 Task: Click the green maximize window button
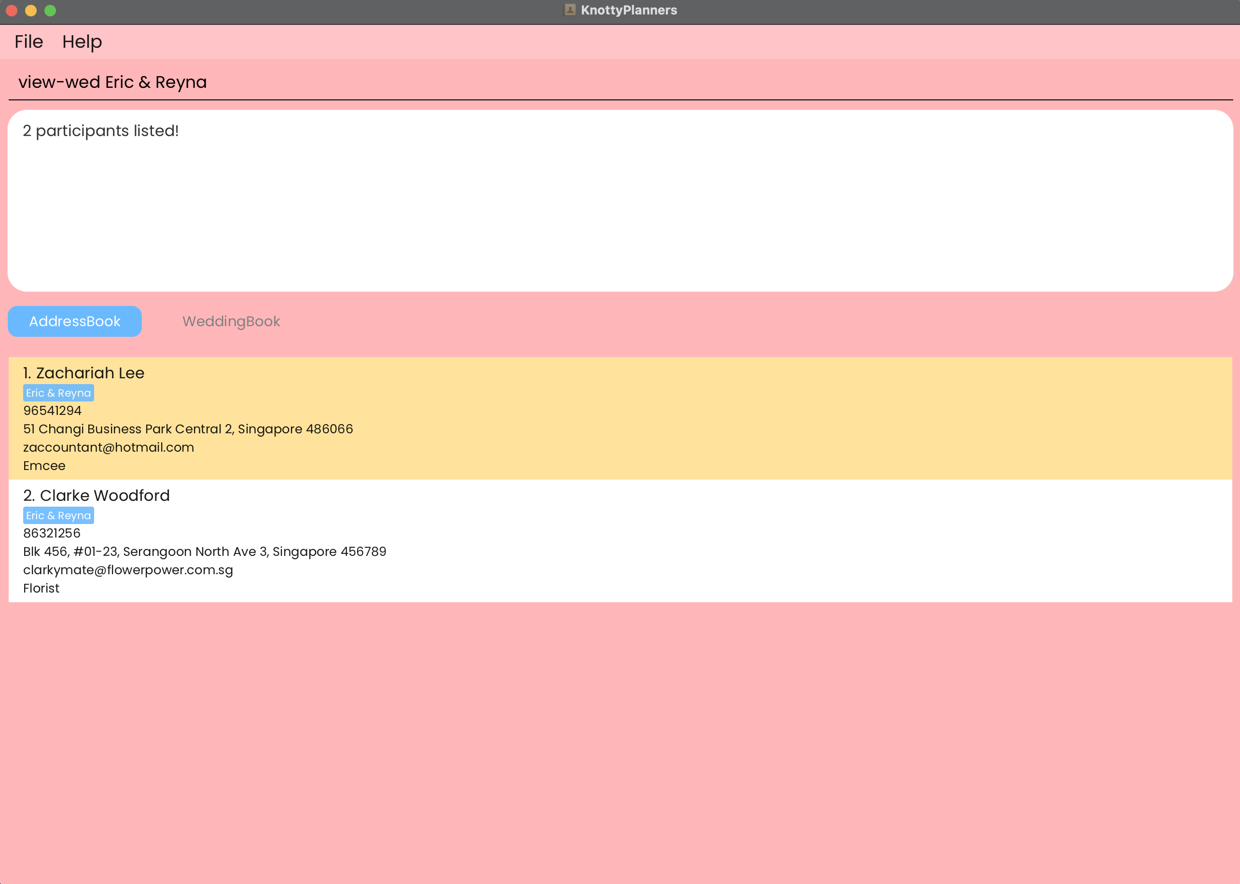click(x=50, y=10)
